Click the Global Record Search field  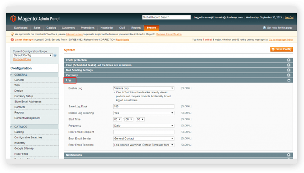(x=166, y=17)
